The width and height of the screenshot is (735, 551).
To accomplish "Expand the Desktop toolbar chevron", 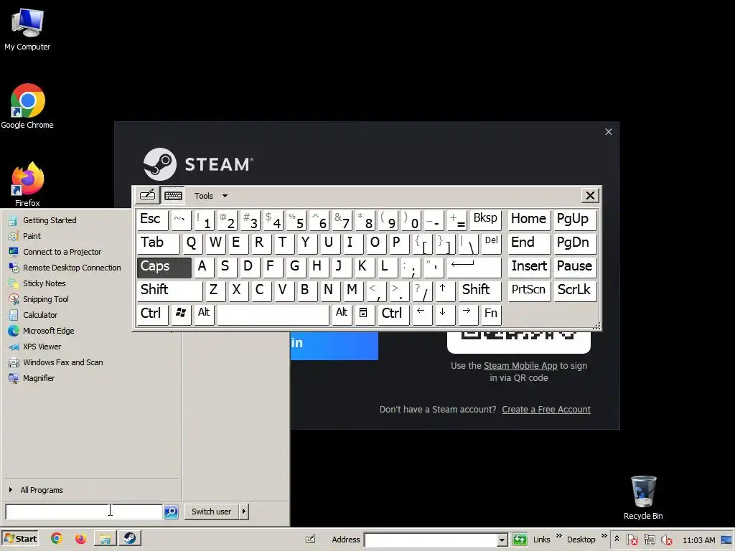I will (x=604, y=535).
